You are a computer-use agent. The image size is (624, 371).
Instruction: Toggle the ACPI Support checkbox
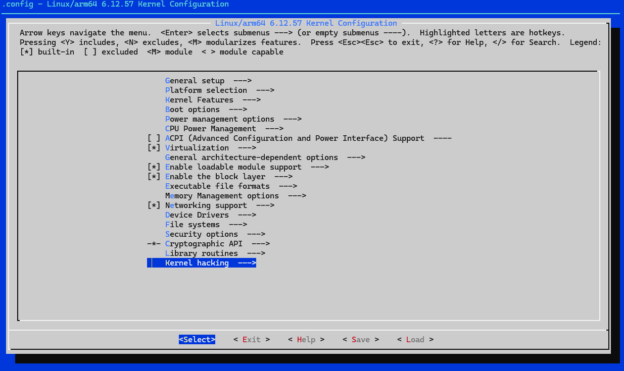(154, 138)
